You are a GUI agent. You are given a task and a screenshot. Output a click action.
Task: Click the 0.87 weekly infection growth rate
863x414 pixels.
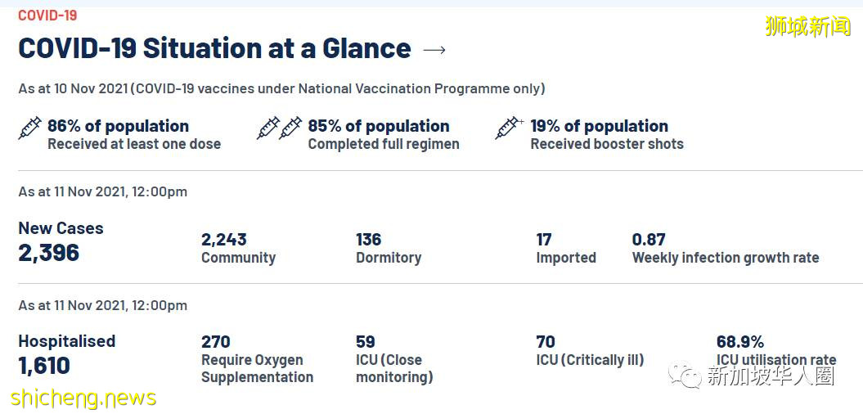tap(649, 240)
